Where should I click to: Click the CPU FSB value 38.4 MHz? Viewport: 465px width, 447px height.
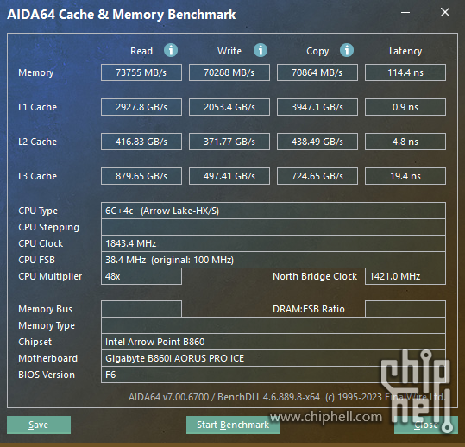click(273, 260)
